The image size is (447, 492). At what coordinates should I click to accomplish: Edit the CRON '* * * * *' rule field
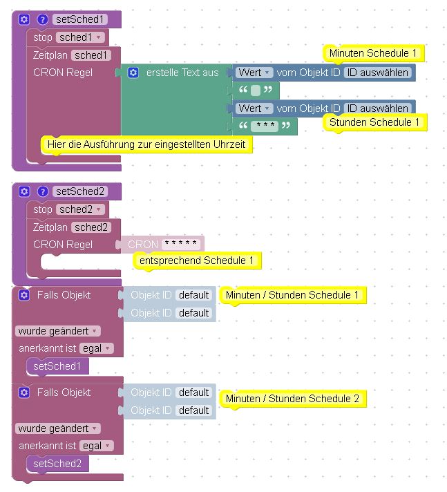pyautogui.click(x=181, y=244)
